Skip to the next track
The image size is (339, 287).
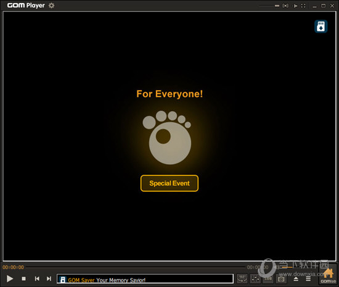[49, 278]
